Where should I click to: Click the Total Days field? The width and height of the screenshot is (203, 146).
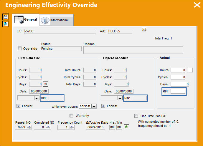tap(90, 84)
